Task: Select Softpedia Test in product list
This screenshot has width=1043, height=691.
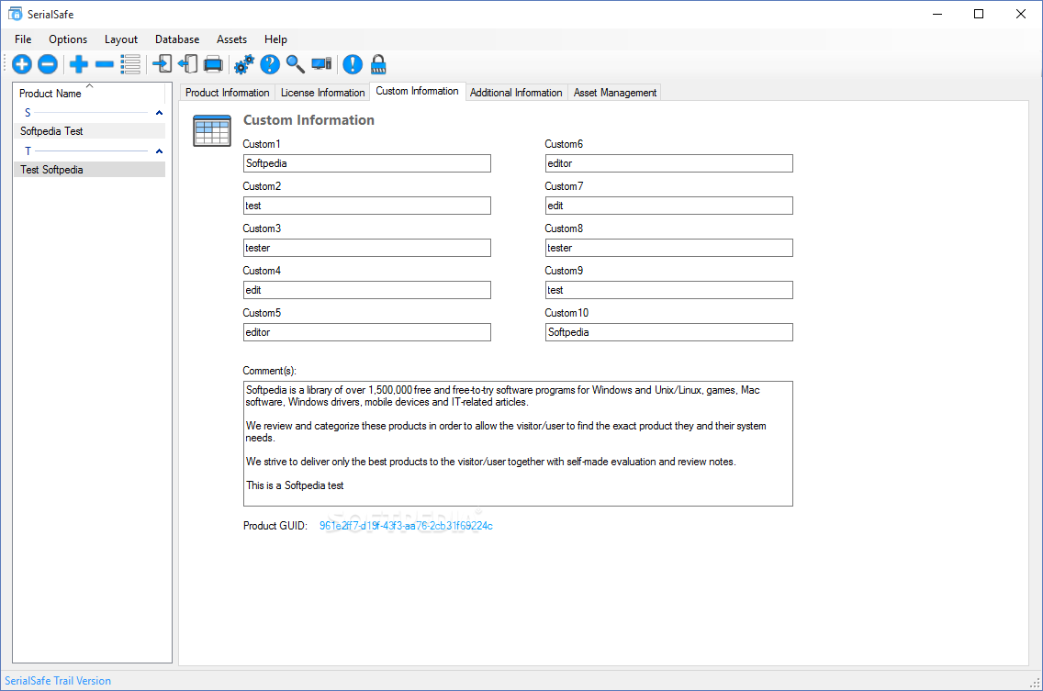Action: tap(89, 131)
